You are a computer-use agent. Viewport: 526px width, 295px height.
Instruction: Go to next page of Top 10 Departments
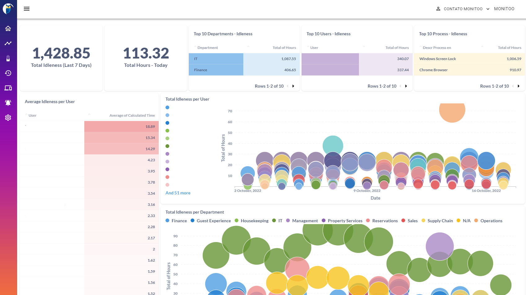click(x=293, y=86)
